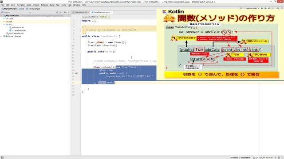Screen dimensions: 284x159
Task: Open the Window menu
Action: click(76, 5)
